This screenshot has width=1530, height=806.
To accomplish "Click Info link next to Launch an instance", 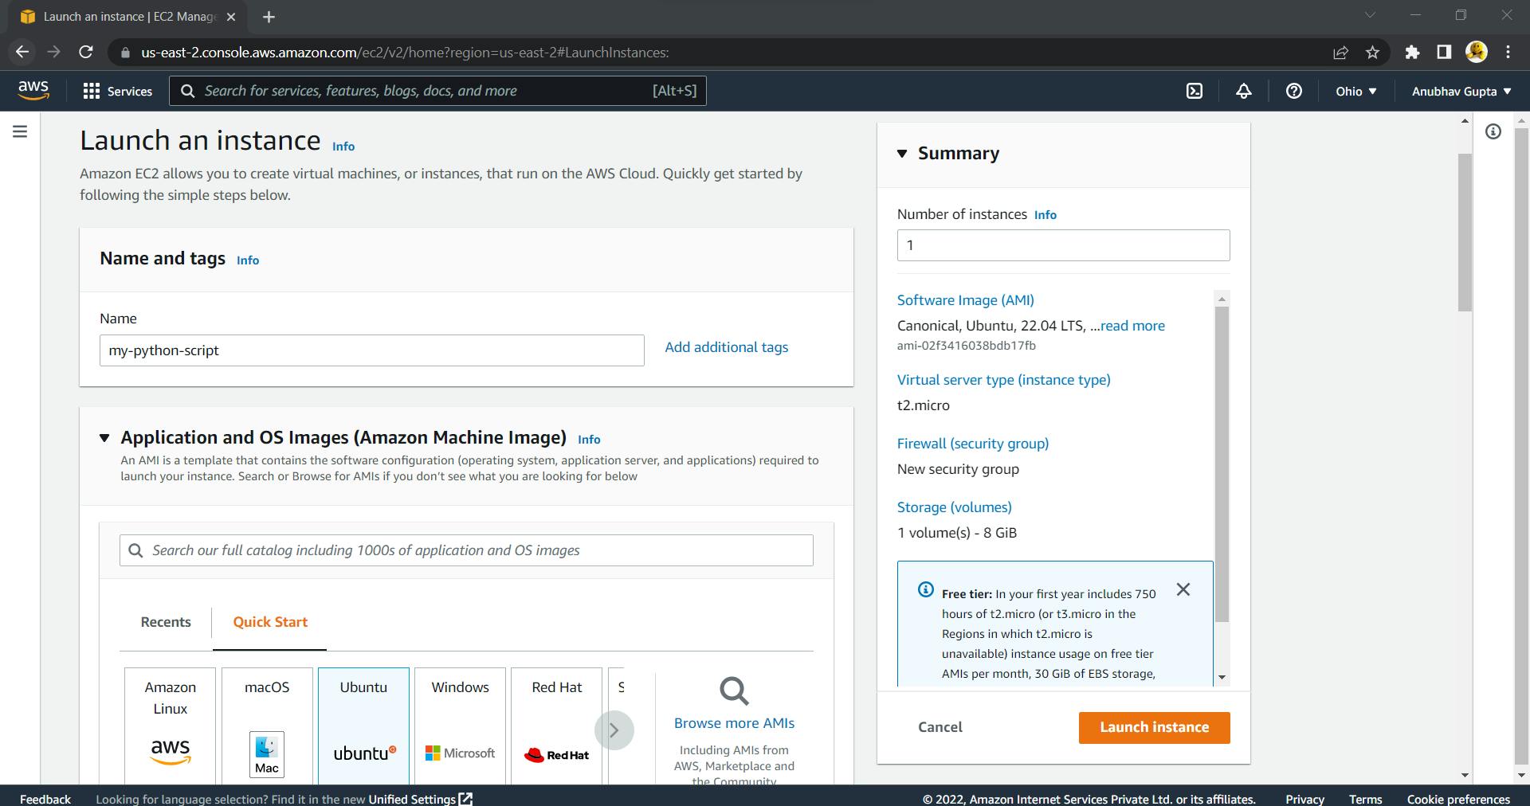I will (x=343, y=147).
